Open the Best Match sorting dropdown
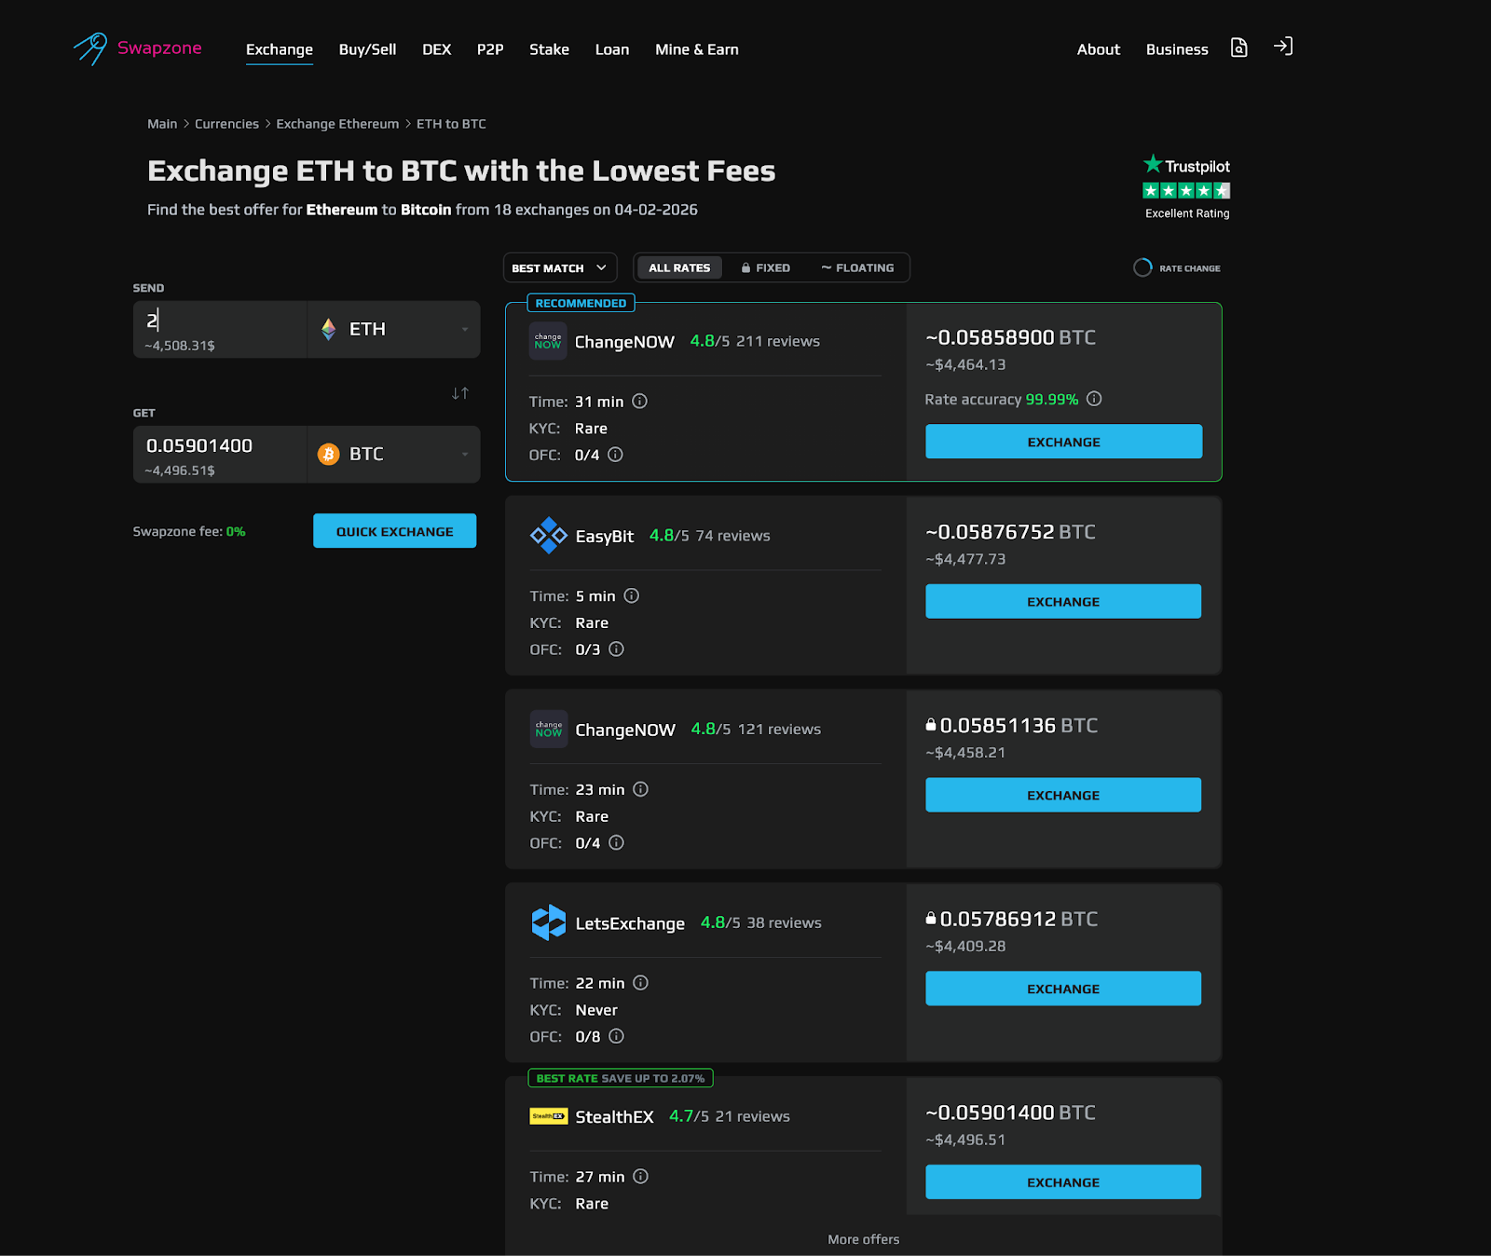Screen dimensions: 1491x1256 (559, 268)
